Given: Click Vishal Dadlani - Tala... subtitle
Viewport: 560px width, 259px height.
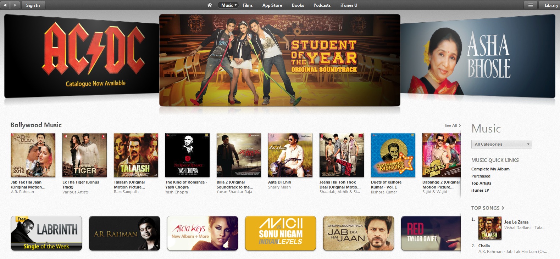Looking at the screenshot, I should 525,228.
